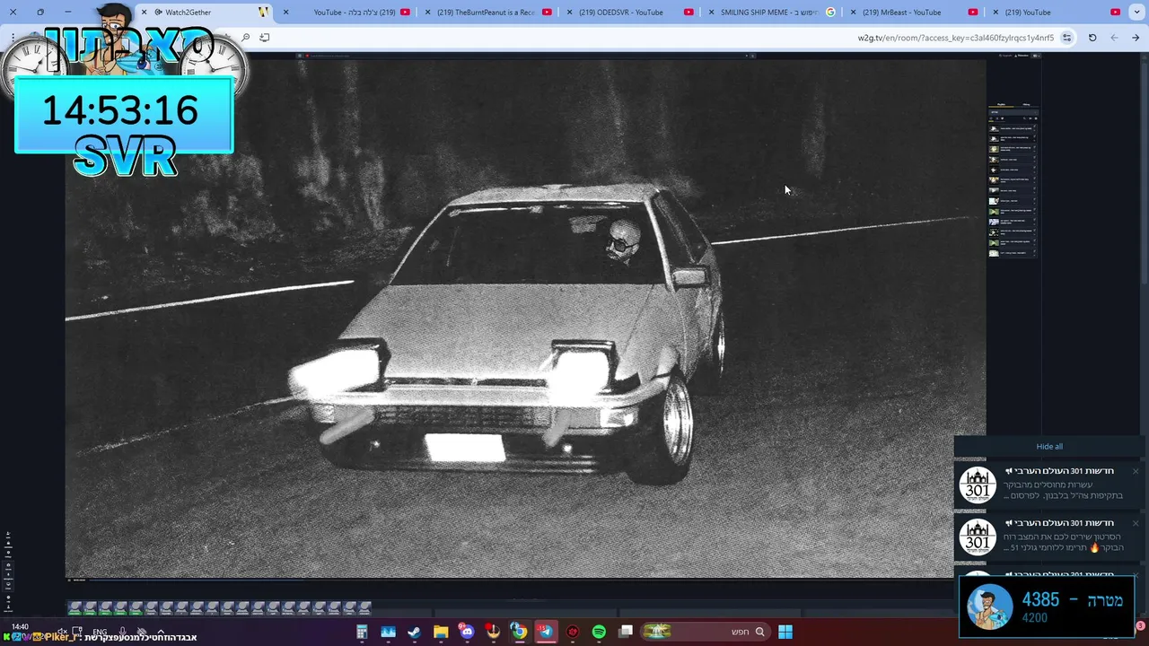The width and height of the screenshot is (1149, 646).
Task: Dismiss the second חדשות 301 notification
Action: pos(1135,523)
